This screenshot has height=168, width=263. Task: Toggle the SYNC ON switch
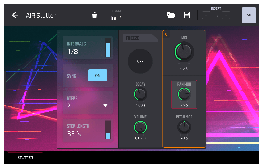coord(98,76)
